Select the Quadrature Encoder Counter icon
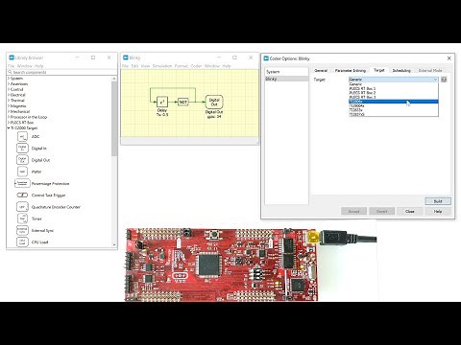This screenshot has height=345, width=461. coord(22,207)
